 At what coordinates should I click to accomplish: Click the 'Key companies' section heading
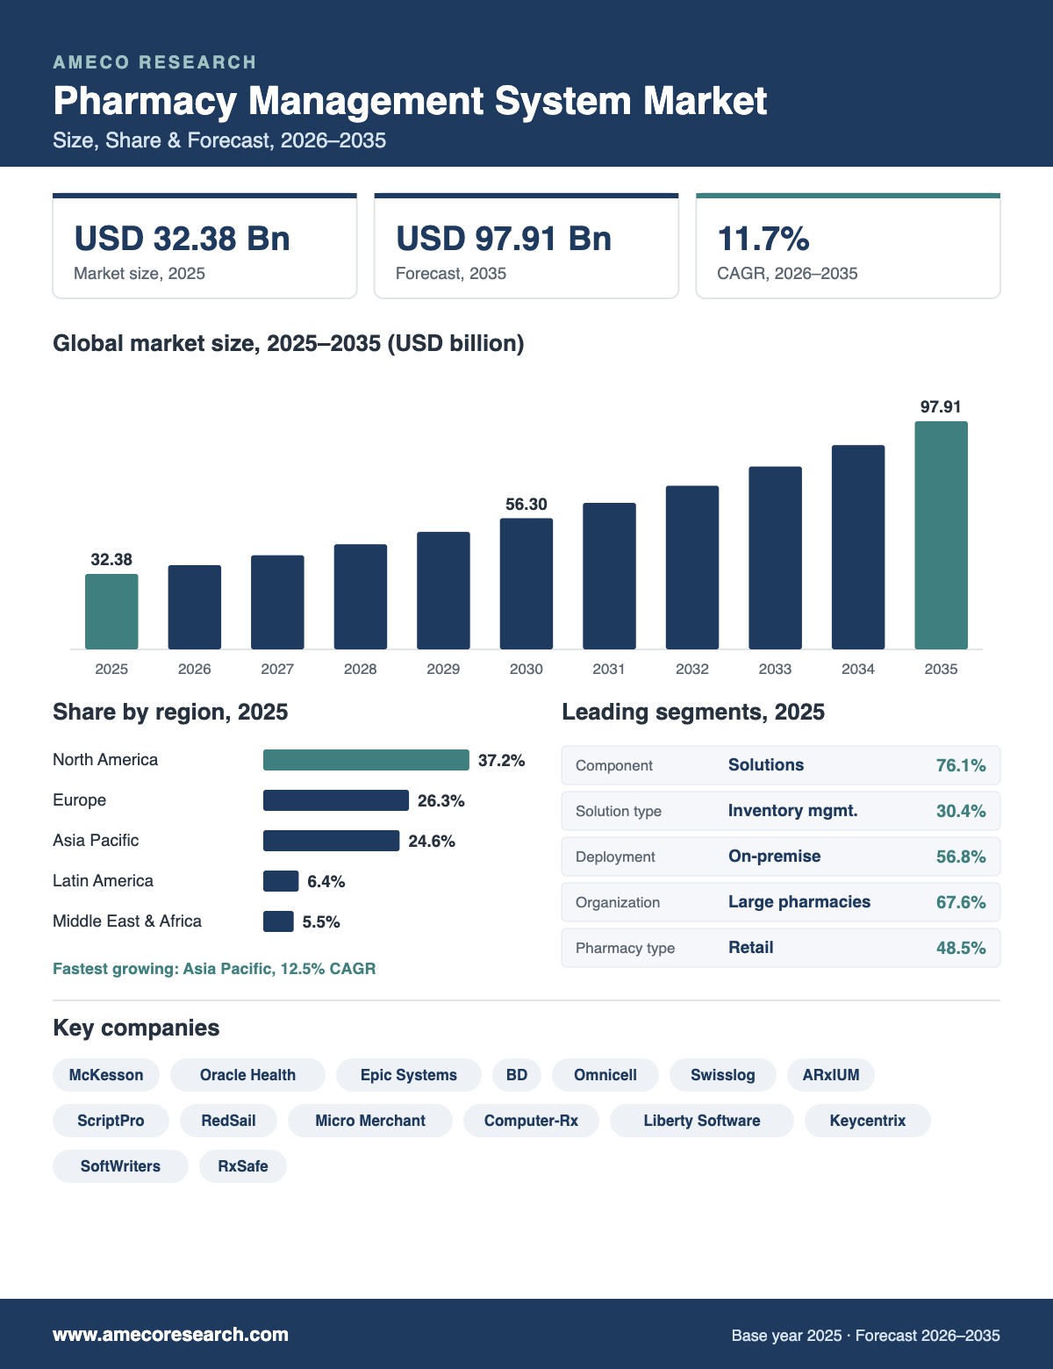(x=136, y=1028)
